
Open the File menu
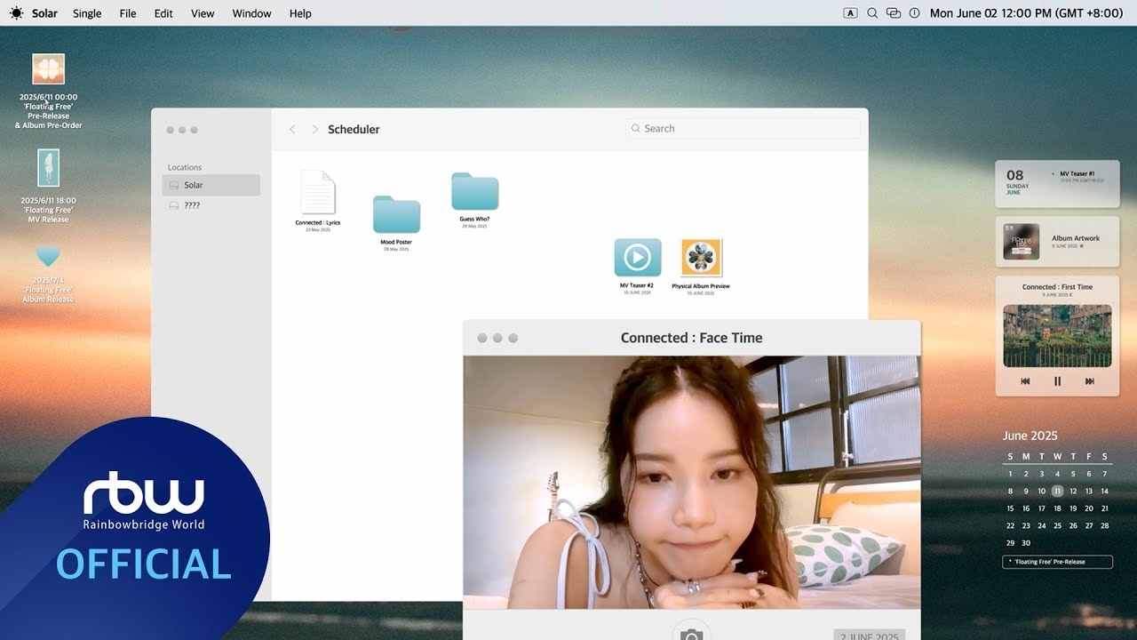click(x=128, y=13)
